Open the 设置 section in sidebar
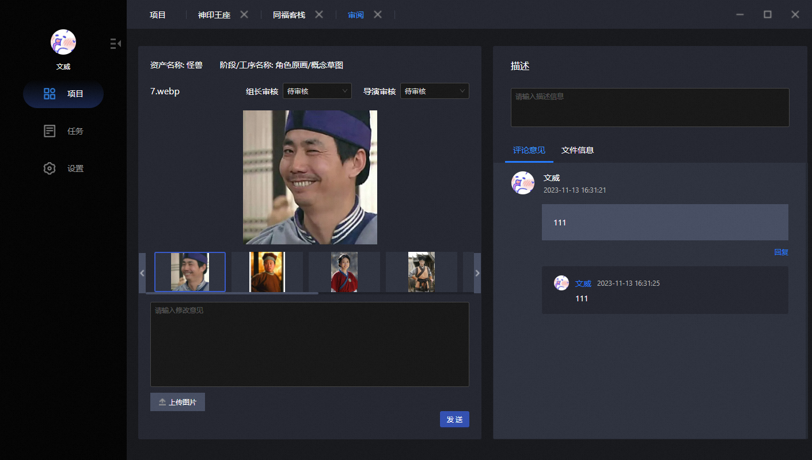 (x=63, y=168)
